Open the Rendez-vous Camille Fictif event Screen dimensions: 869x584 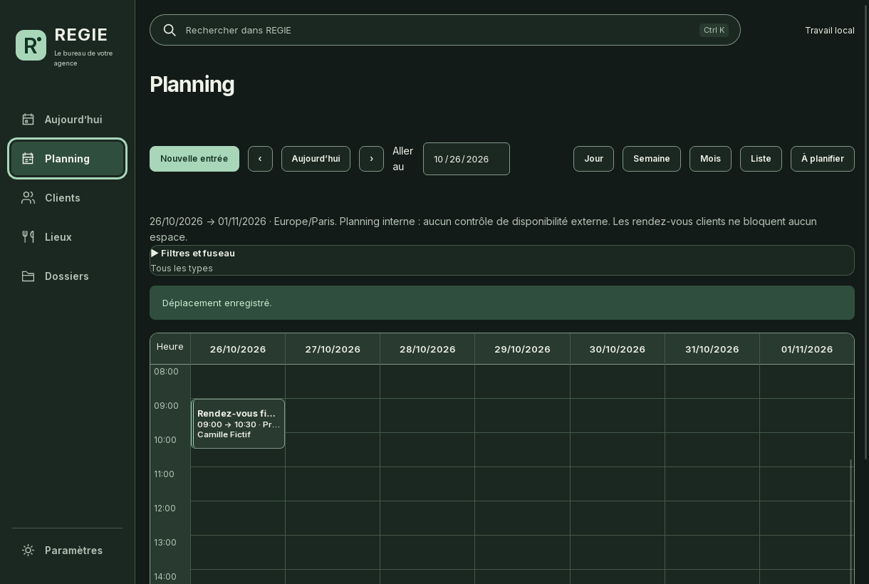[x=238, y=424]
